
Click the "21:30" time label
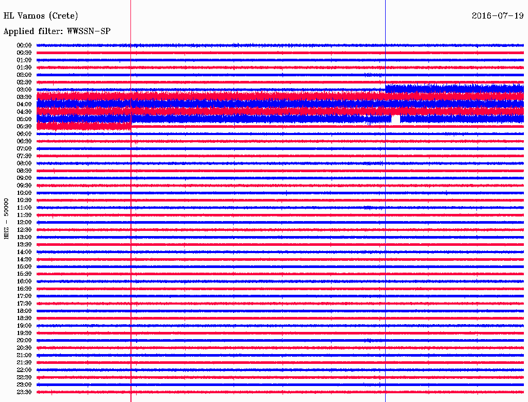tap(24, 363)
